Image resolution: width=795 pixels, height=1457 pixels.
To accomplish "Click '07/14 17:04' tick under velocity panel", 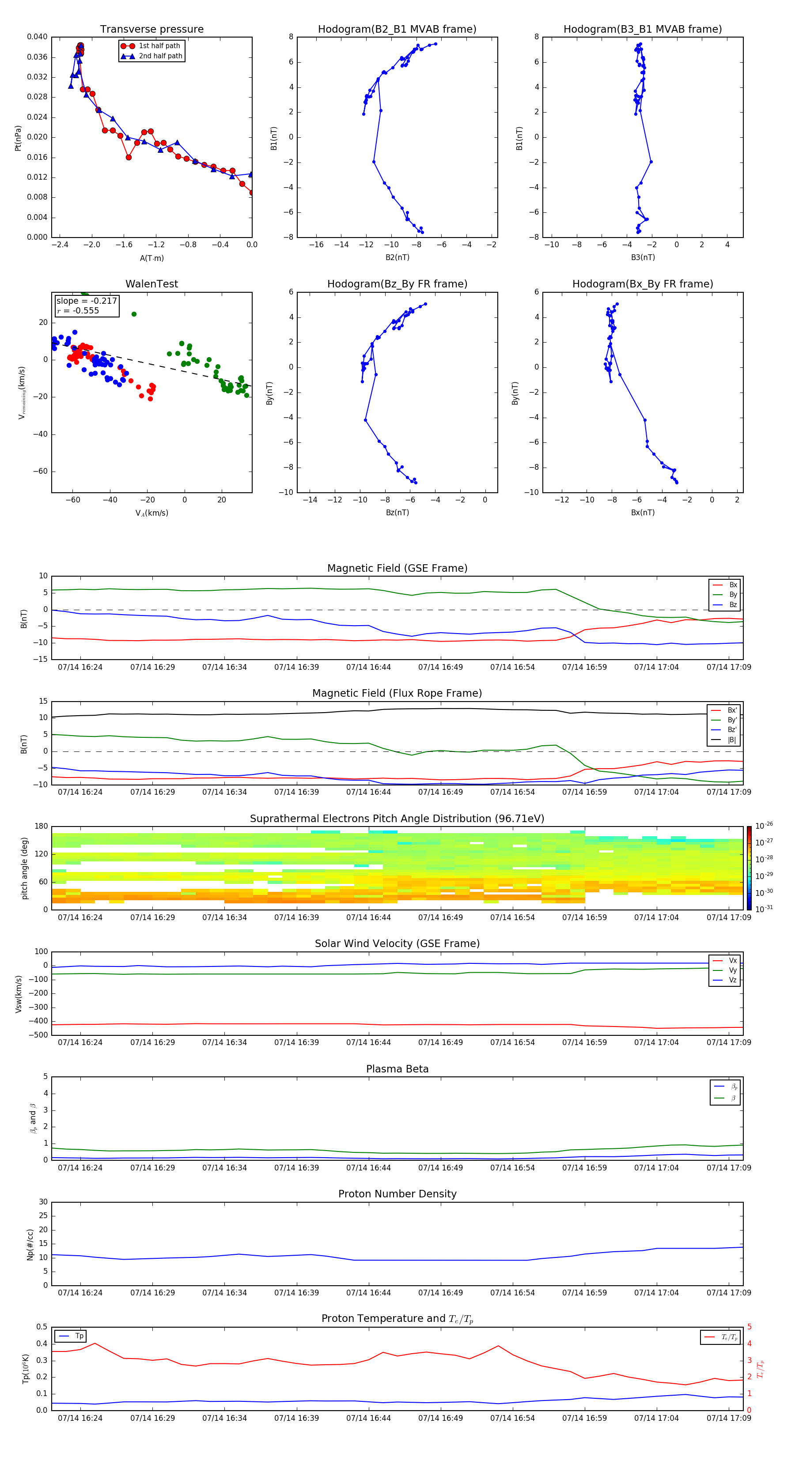I will 656,1042.
